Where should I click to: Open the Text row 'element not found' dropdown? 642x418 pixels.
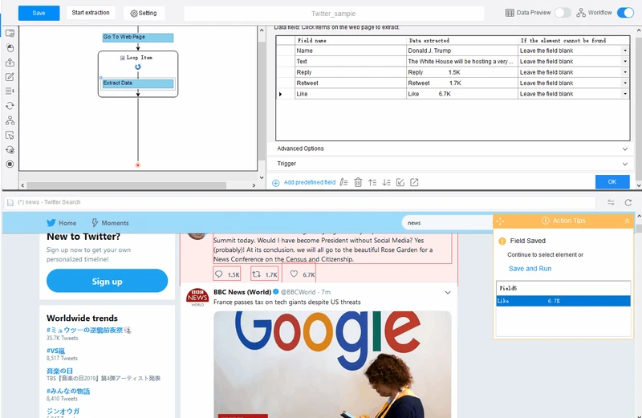coord(625,62)
